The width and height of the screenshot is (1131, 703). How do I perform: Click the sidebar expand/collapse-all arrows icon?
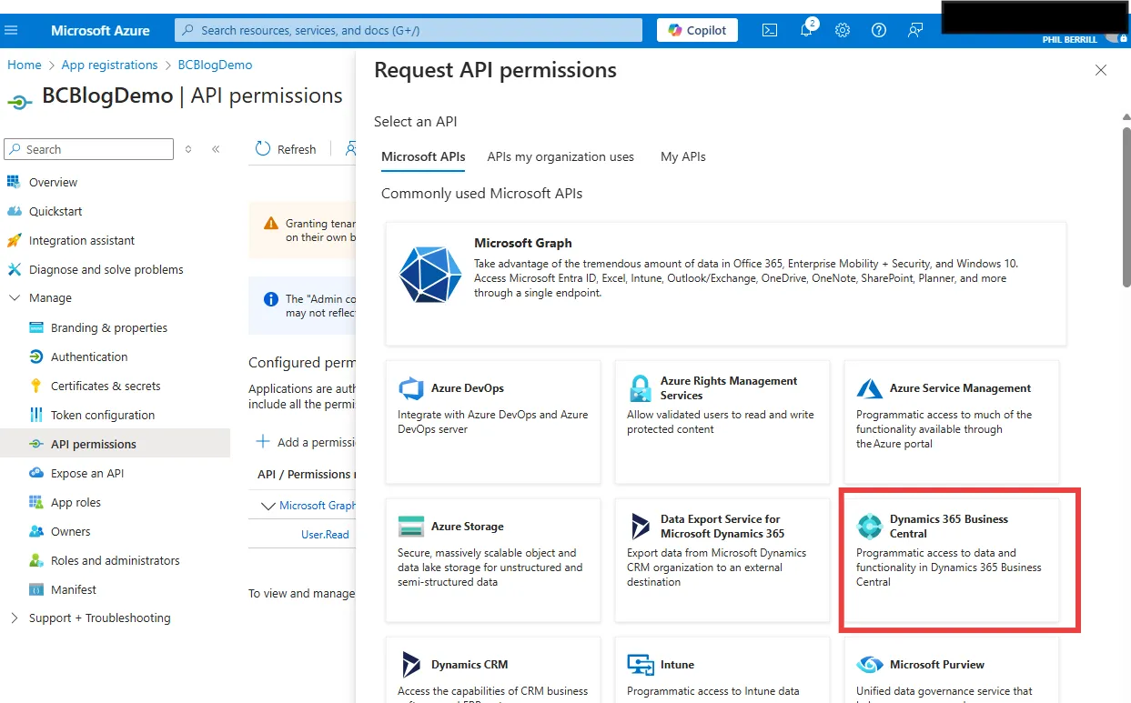(188, 149)
